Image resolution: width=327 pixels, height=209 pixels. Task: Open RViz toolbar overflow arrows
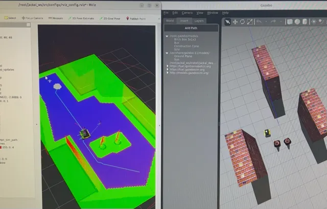pos(159,19)
